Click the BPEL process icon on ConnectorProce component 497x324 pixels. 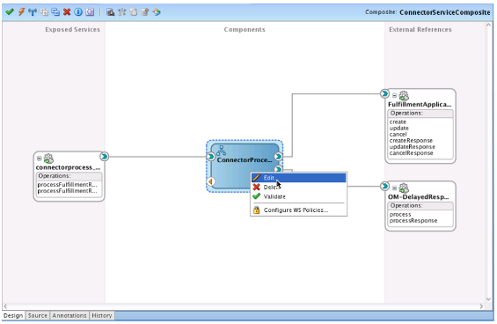221,151
